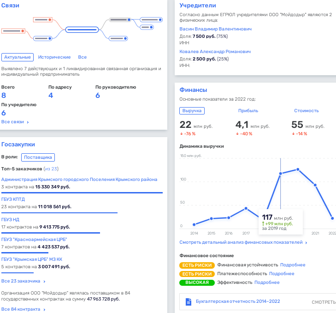Open the из 23 customers link

click(51, 169)
